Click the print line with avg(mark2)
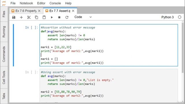The image size is (185, 104). [x=72, y=96]
